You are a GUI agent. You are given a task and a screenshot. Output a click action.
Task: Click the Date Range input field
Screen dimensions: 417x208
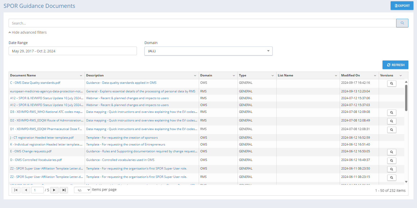point(72,51)
